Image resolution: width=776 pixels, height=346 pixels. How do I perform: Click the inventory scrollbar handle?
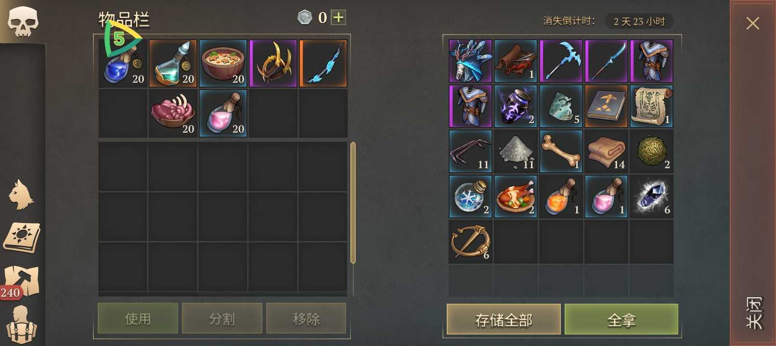353,203
